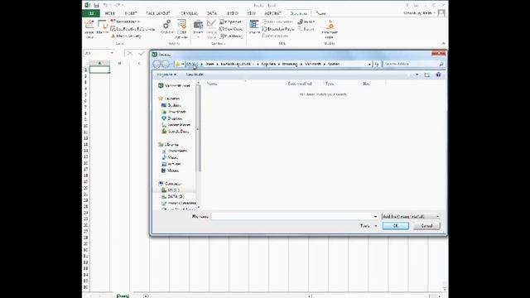The image size is (530, 298).
Task: Click the help icon in Browse dialog
Action: [x=438, y=74]
